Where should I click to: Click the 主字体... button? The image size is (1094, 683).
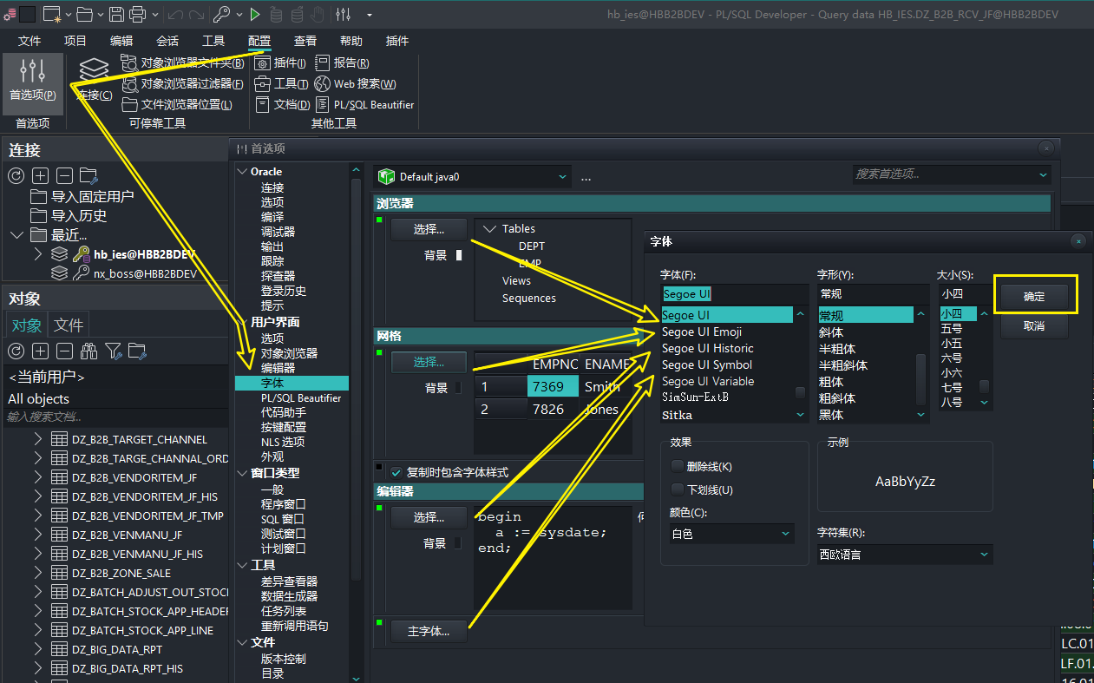429,632
